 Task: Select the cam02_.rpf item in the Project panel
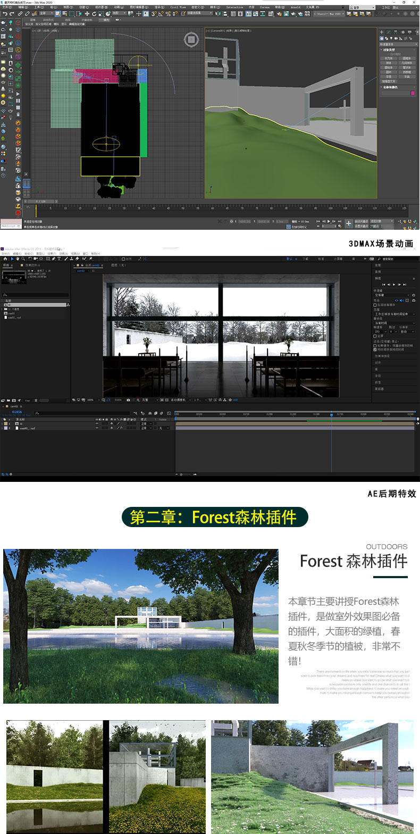coord(14,318)
